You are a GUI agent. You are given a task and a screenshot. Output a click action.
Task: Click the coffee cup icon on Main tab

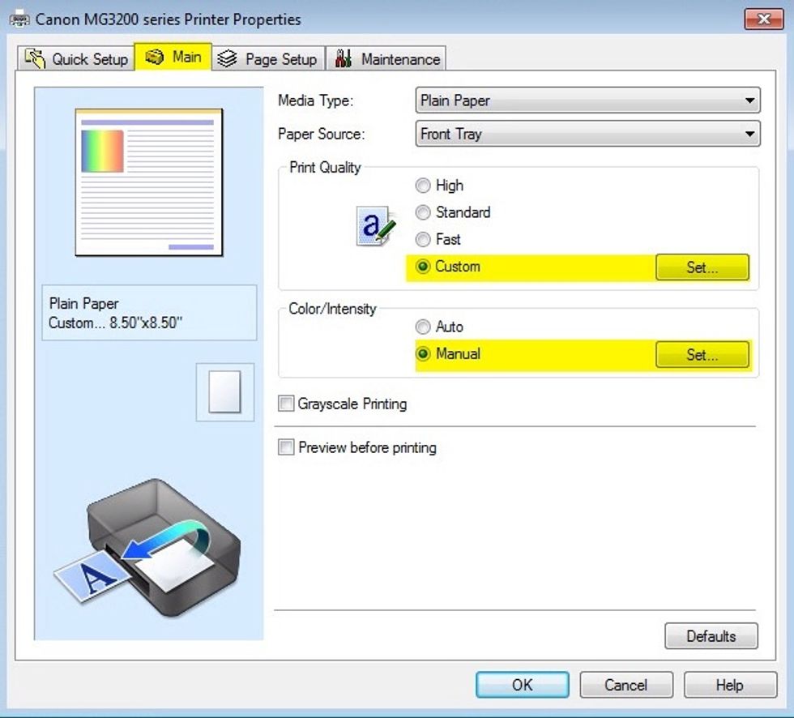click(153, 57)
